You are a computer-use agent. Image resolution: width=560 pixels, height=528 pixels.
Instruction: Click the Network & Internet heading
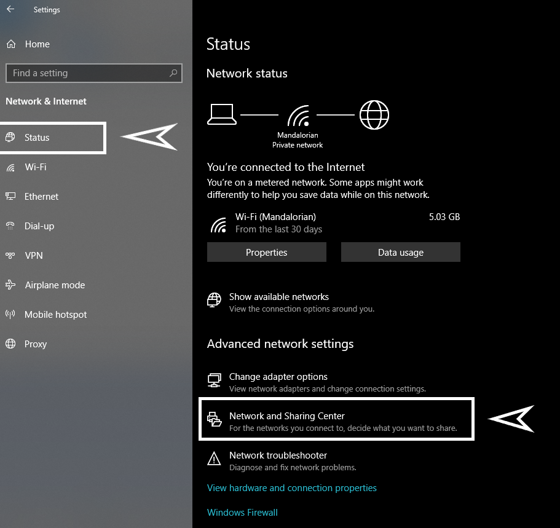(45, 101)
